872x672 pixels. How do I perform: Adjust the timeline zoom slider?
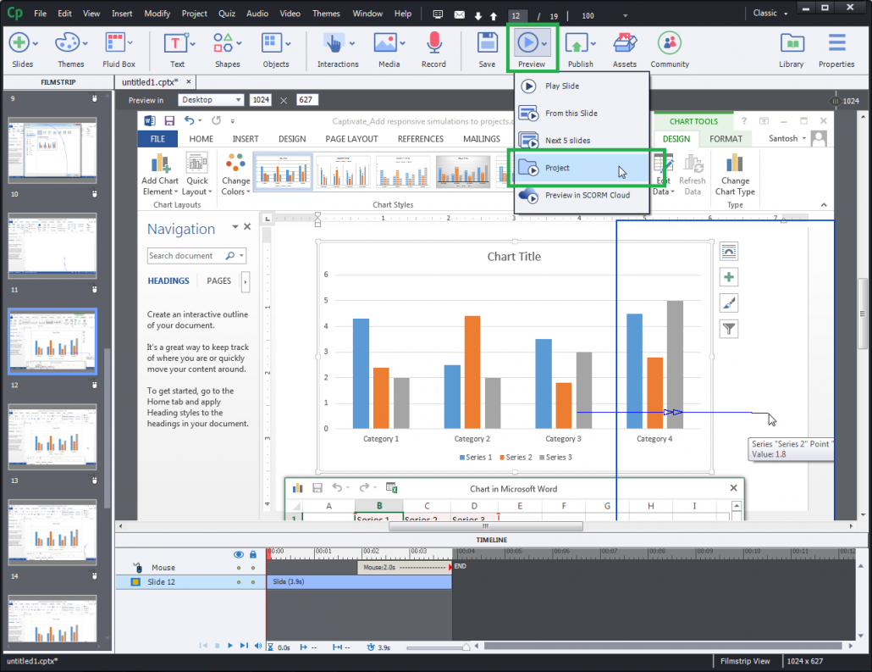click(465, 646)
